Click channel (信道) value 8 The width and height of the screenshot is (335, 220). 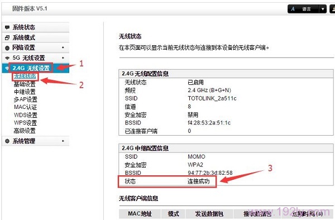click(189, 107)
